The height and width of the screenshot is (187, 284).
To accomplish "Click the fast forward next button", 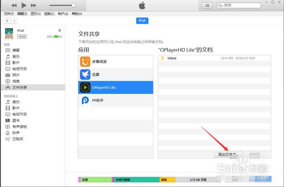I will point(33,5).
